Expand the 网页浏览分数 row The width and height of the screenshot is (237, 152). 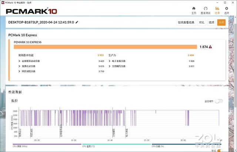[19, 71]
